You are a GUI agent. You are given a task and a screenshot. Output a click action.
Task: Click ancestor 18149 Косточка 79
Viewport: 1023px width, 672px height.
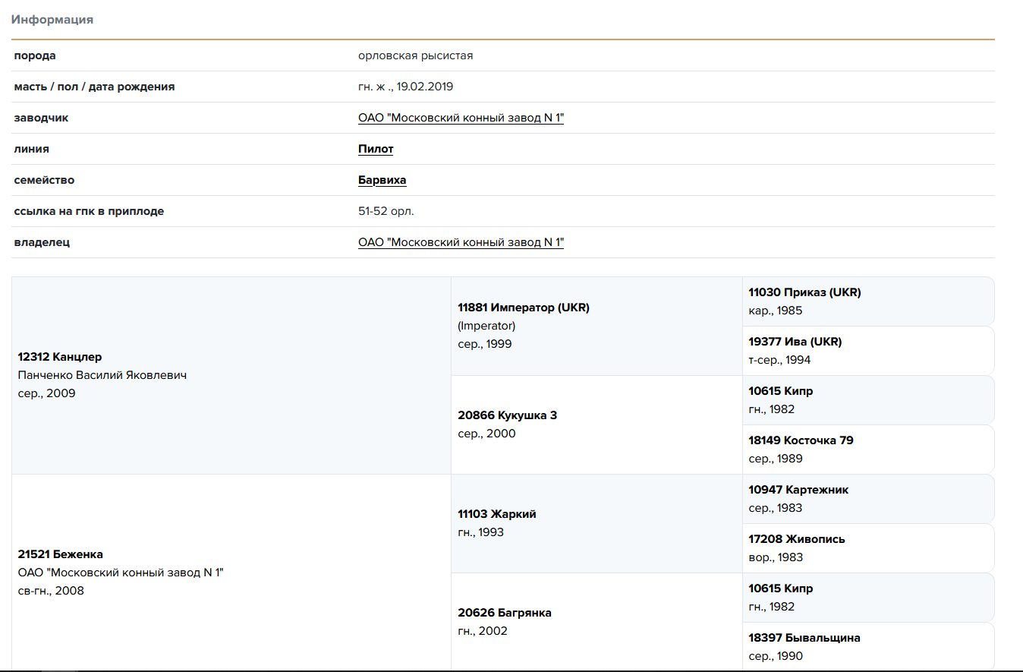(801, 440)
